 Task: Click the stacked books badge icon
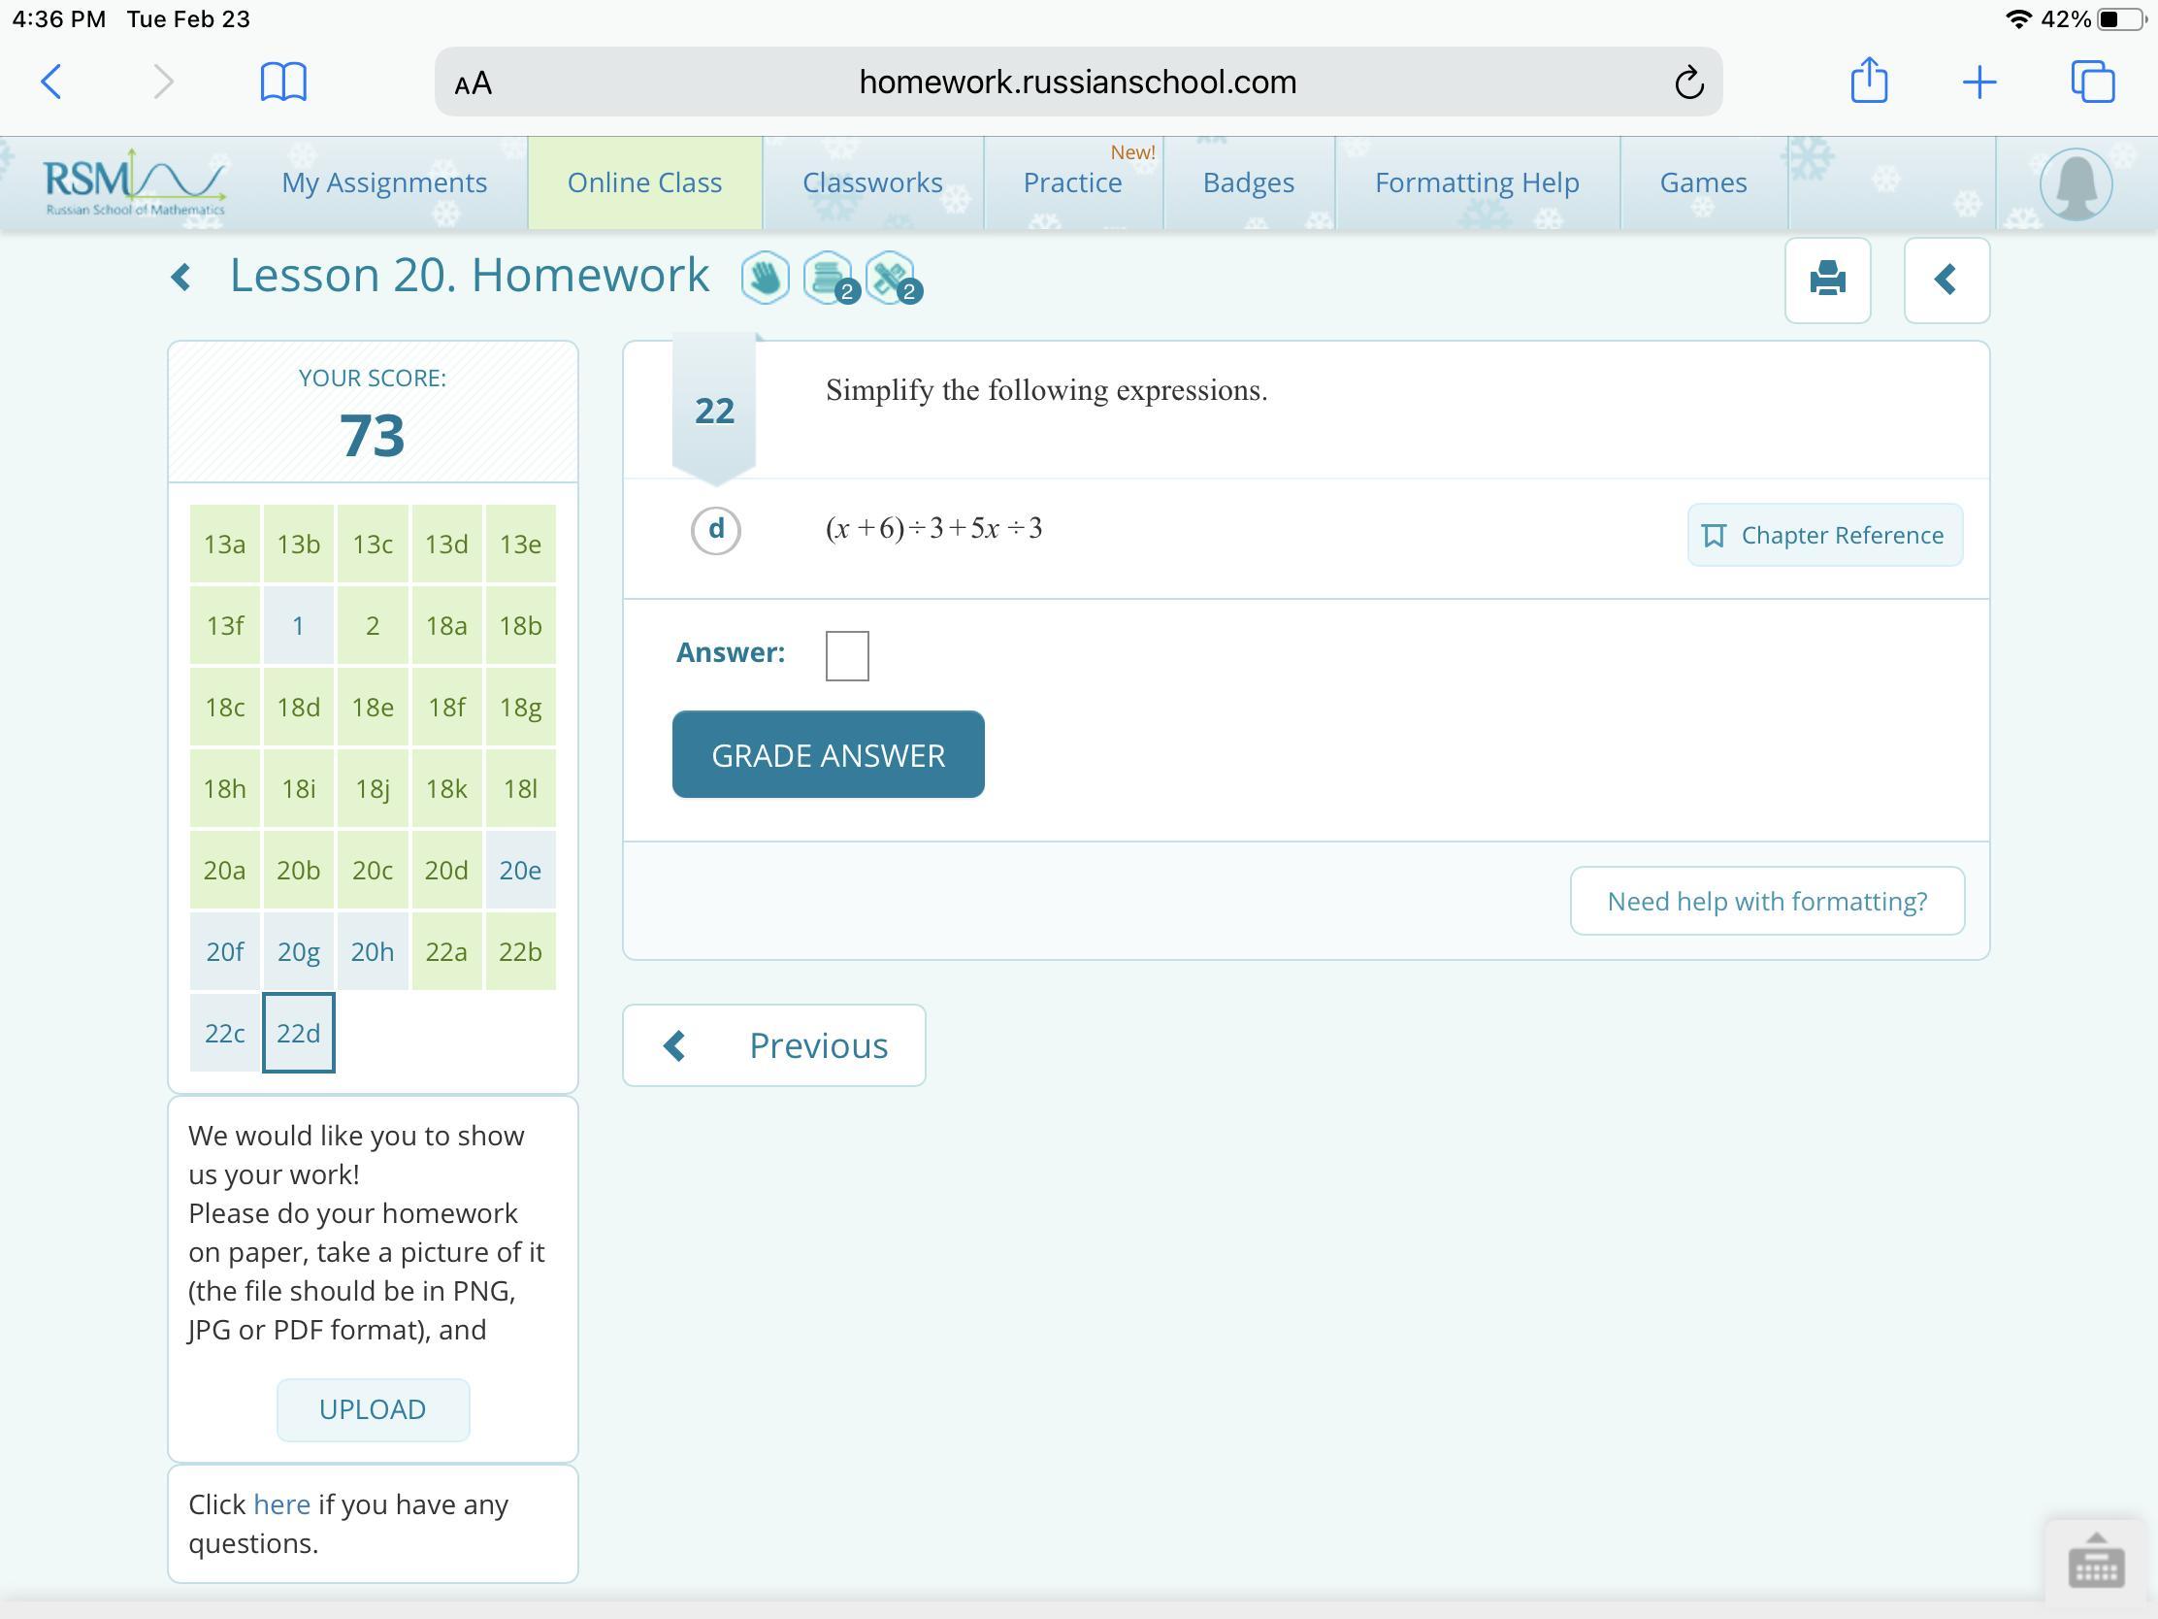828,279
